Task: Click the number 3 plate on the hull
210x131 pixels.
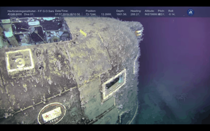Action: tap(20, 60)
